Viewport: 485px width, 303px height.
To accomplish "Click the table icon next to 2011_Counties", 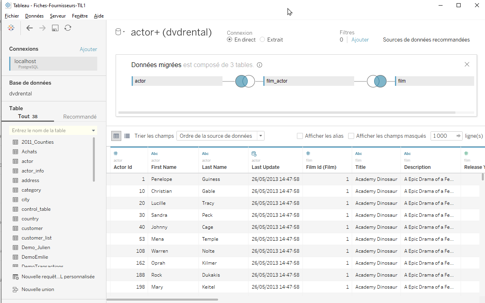I will [x=16, y=142].
